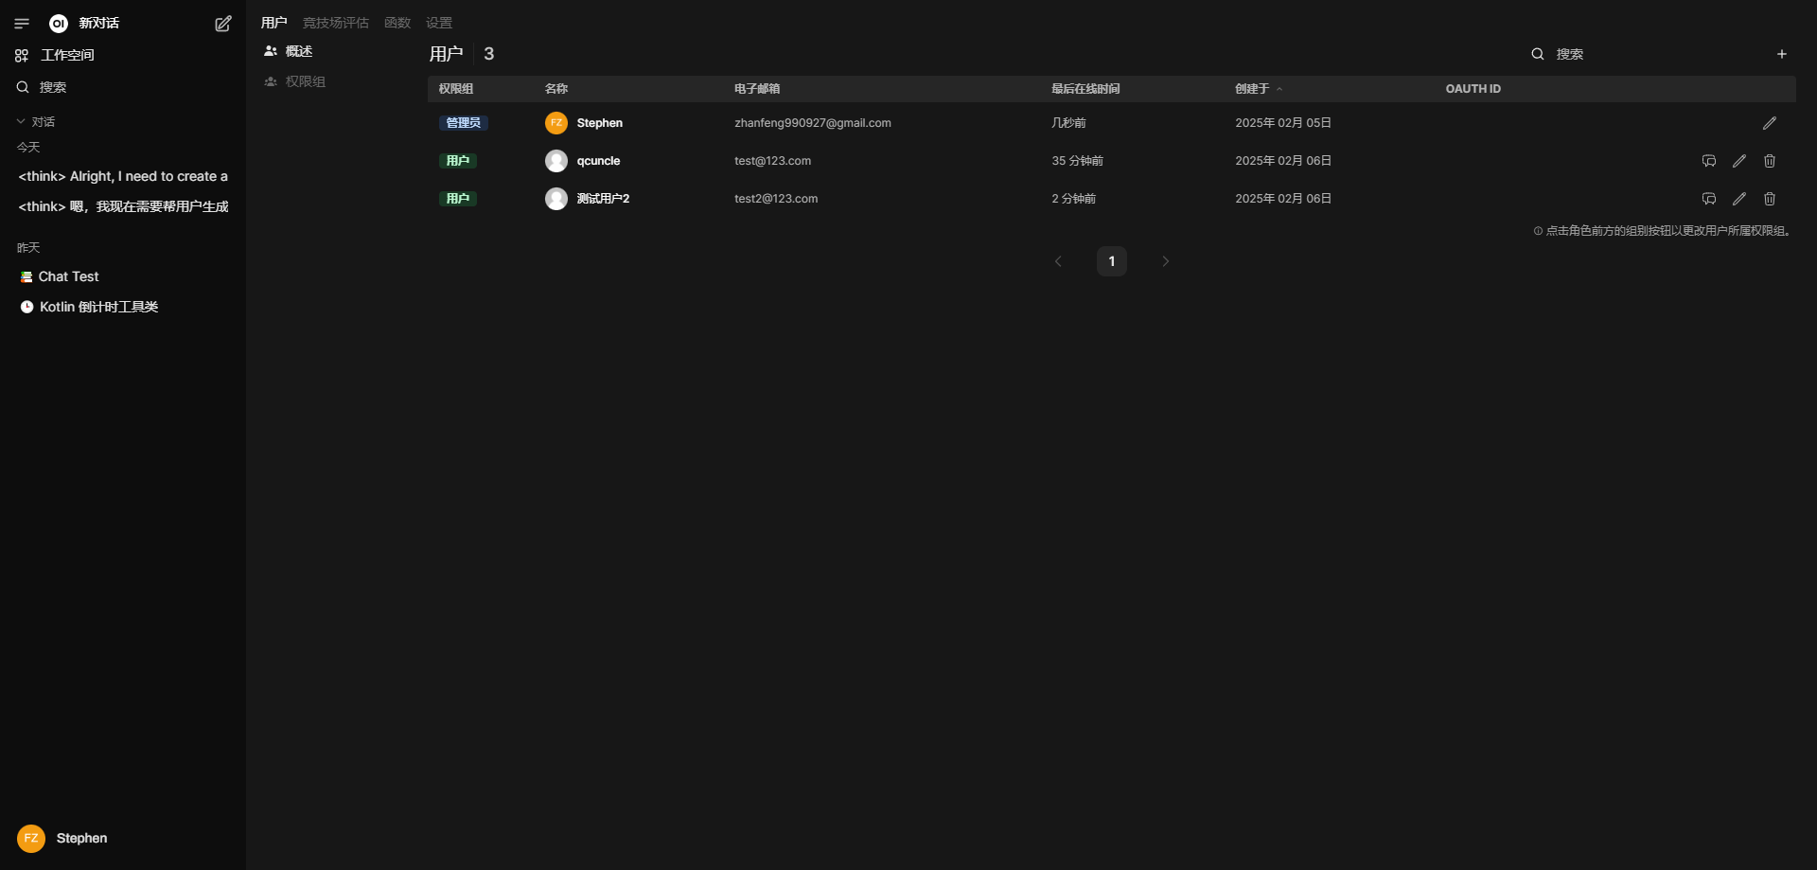Screen dimensions: 1817x870
Task: Sort by 创建于 column header
Action: click(x=1252, y=89)
